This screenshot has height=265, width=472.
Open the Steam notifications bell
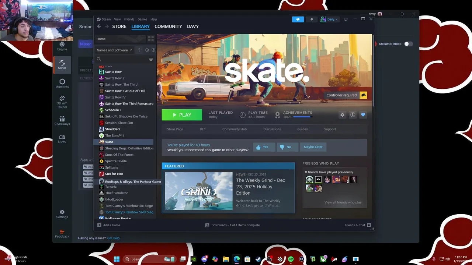click(x=312, y=20)
